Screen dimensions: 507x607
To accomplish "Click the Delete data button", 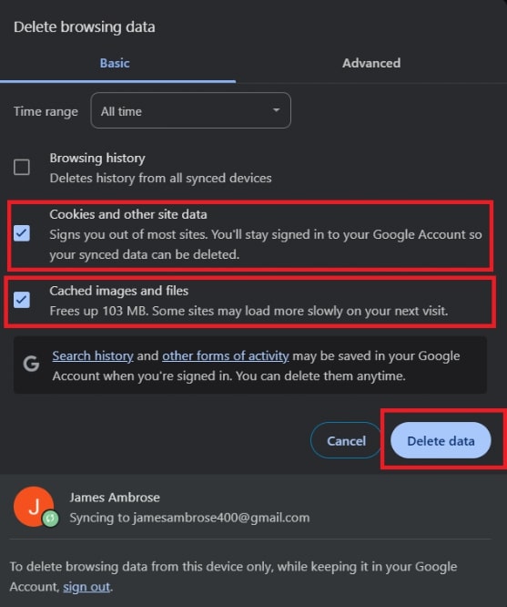I will point(441,440).
